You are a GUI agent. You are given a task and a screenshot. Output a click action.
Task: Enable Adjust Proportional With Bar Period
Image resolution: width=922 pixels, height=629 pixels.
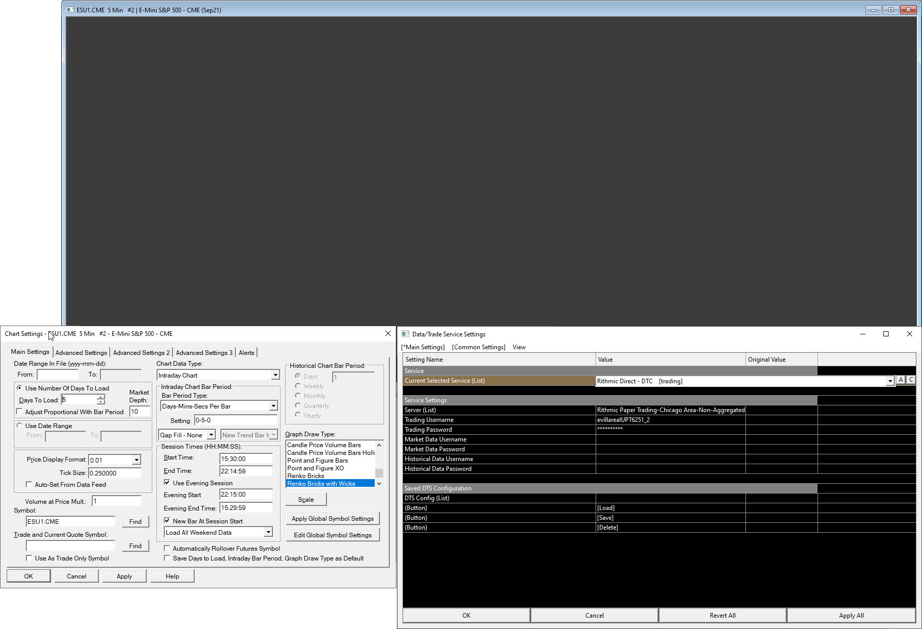[x=20, y=412]
